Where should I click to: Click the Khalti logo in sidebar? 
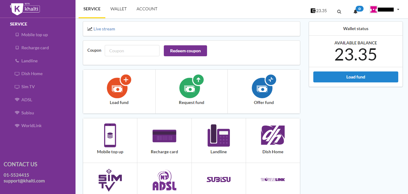click(x=25, y=9)
